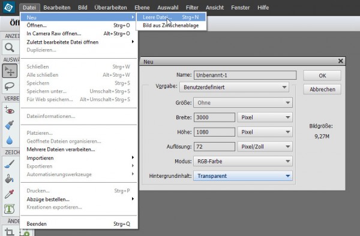Select the Brush tool
360x236 pixels.
coord(10,164)
